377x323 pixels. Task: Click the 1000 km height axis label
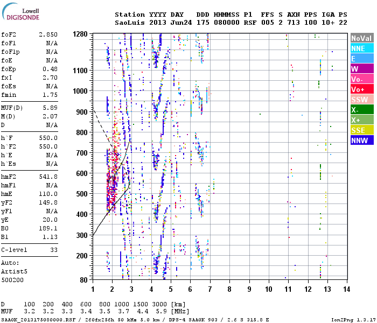[80, 91]
